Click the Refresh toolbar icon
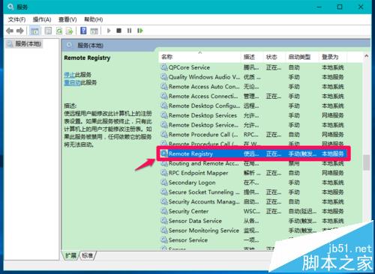 (x=59, y=31)
